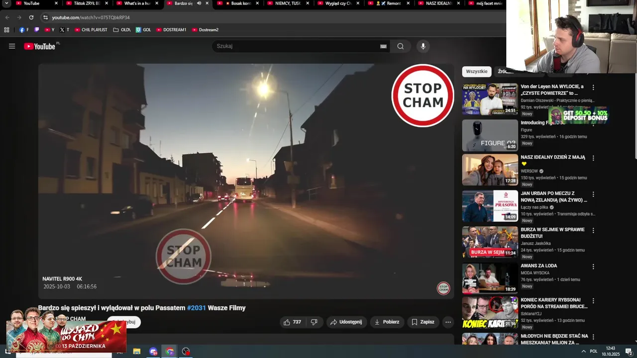The height and width of the screenshot is (358, 637).
Task: Save the video with Zapisz
Action: pyautogui.click(x=423, y=322)
